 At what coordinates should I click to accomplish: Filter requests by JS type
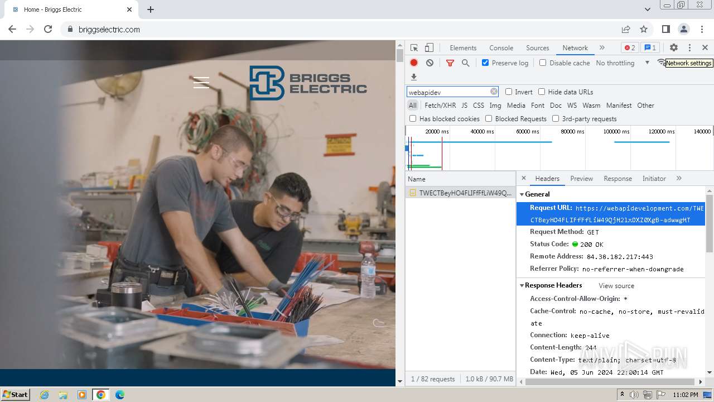(464, 106)
